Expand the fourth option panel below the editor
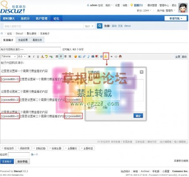The width and height of the screenshot is (189, 177). [x=55, y=148]
